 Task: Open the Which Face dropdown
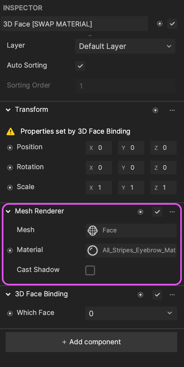(131, 313)
